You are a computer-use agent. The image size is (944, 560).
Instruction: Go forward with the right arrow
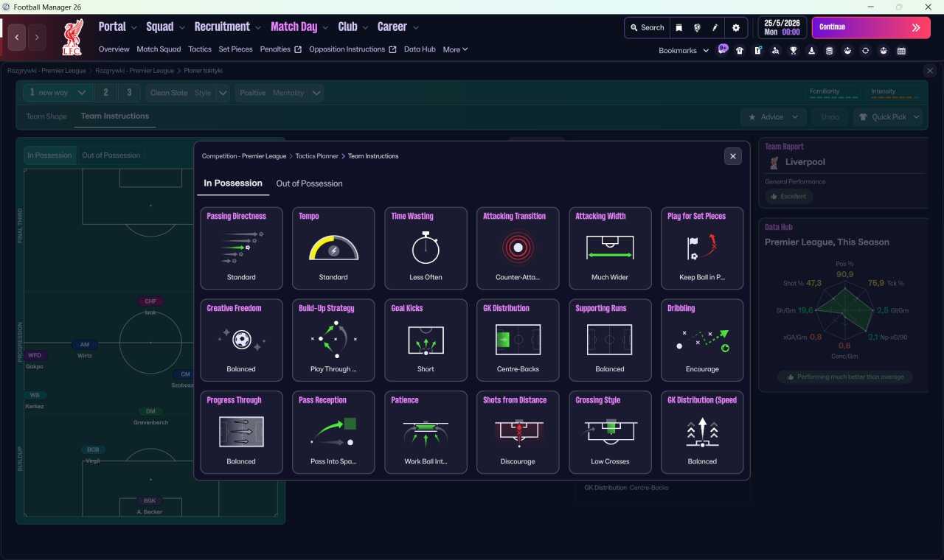(x=37, y=37)
